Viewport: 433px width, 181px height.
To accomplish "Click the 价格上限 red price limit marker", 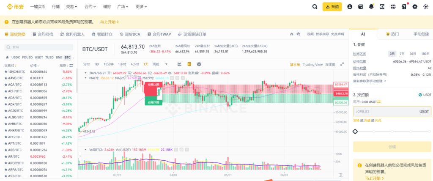I will coord(153,85).
